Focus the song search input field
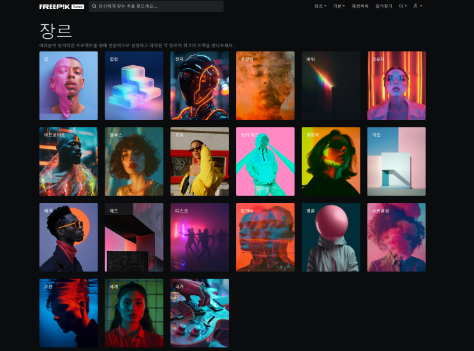Image resolution: width=474 pixels, height=351 pixels. click(156, 6)
